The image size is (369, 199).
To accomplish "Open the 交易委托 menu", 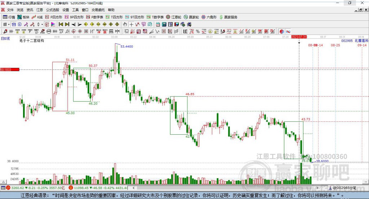I will [x=98, y=10].
